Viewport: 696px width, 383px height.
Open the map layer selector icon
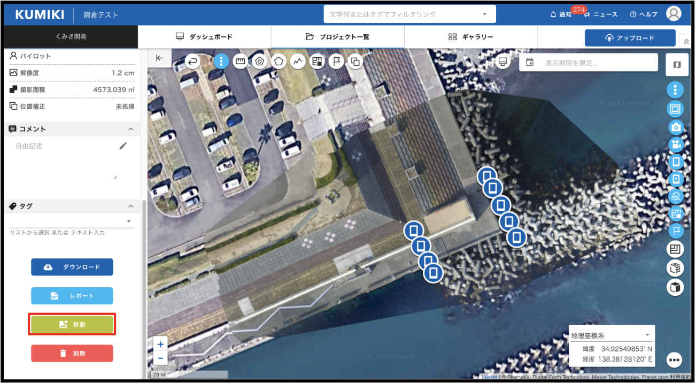677,65
